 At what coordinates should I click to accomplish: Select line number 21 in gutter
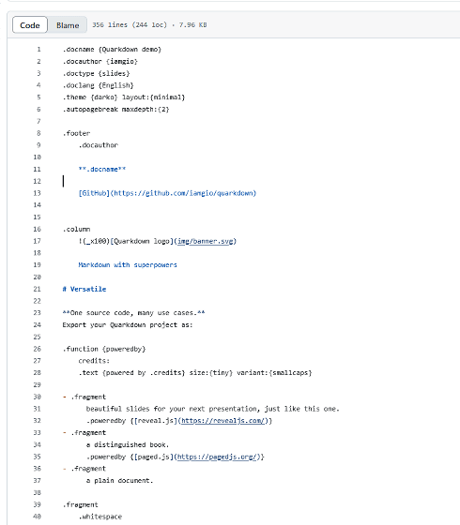pyautogui.click(x=37, y=289)
